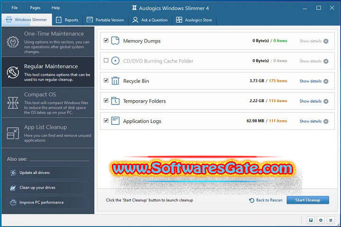
Task: Show details for Temporary Folders
Action: point(310,101)
